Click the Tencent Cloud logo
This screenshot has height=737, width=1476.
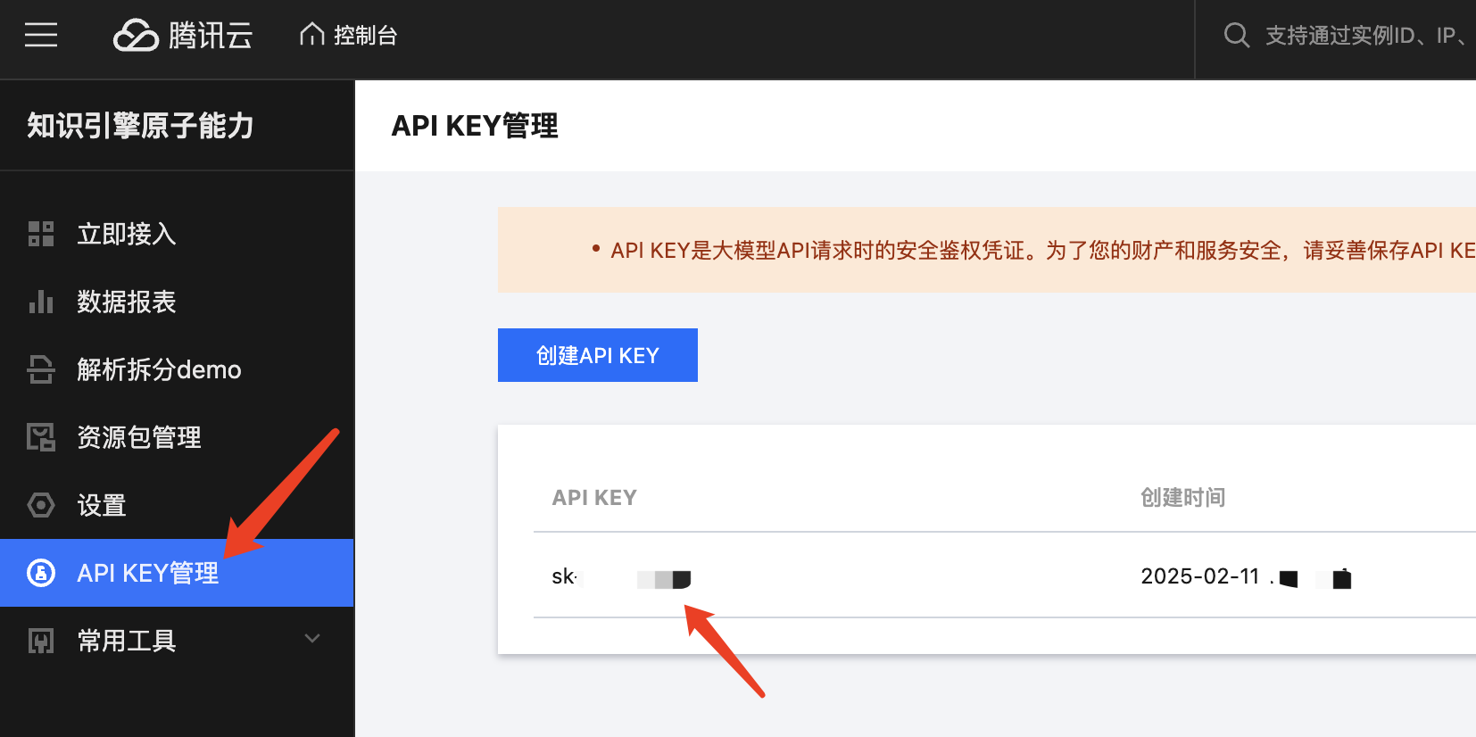(183, 35)
